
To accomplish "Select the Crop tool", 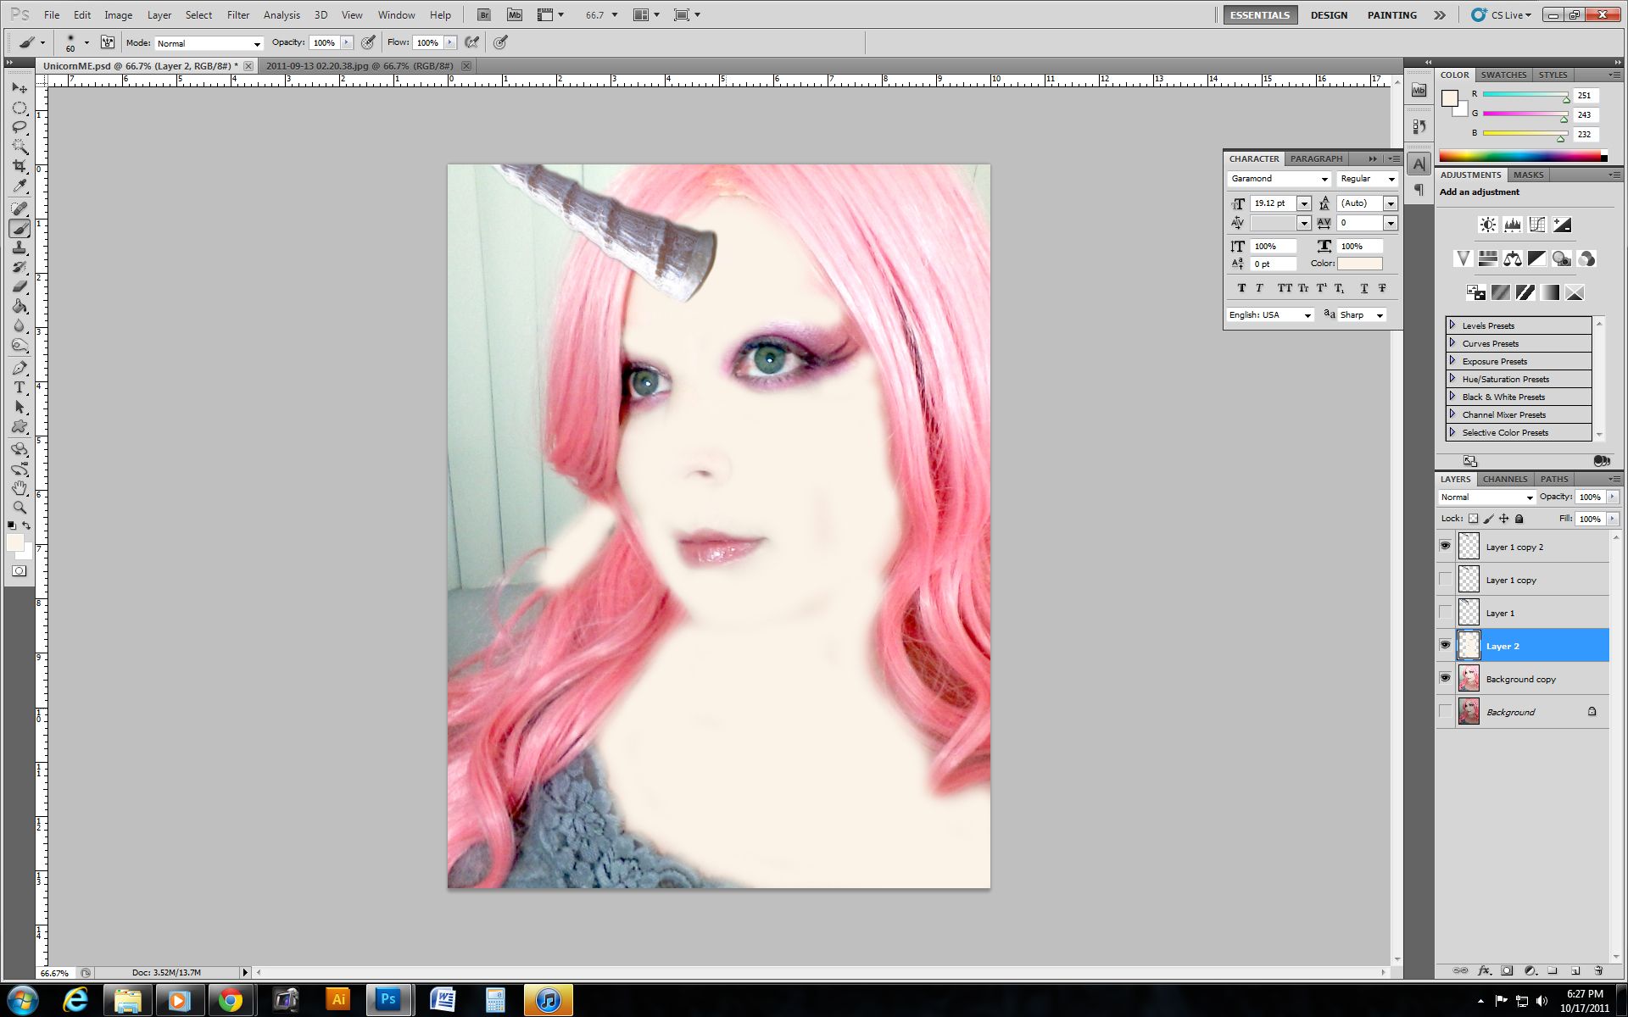I will tap(20, 166).
